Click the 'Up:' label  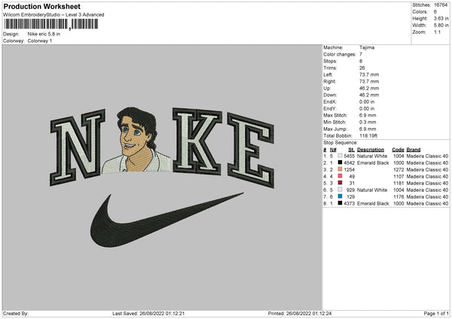[x=327, y=88]
